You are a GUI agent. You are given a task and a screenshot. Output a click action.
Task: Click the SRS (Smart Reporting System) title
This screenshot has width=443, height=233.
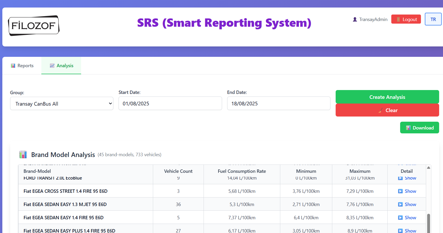224,23
